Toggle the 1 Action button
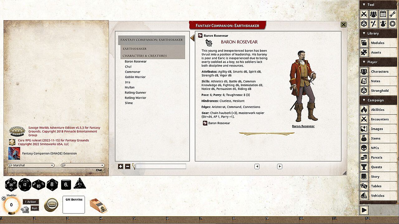 click(31, 202)
